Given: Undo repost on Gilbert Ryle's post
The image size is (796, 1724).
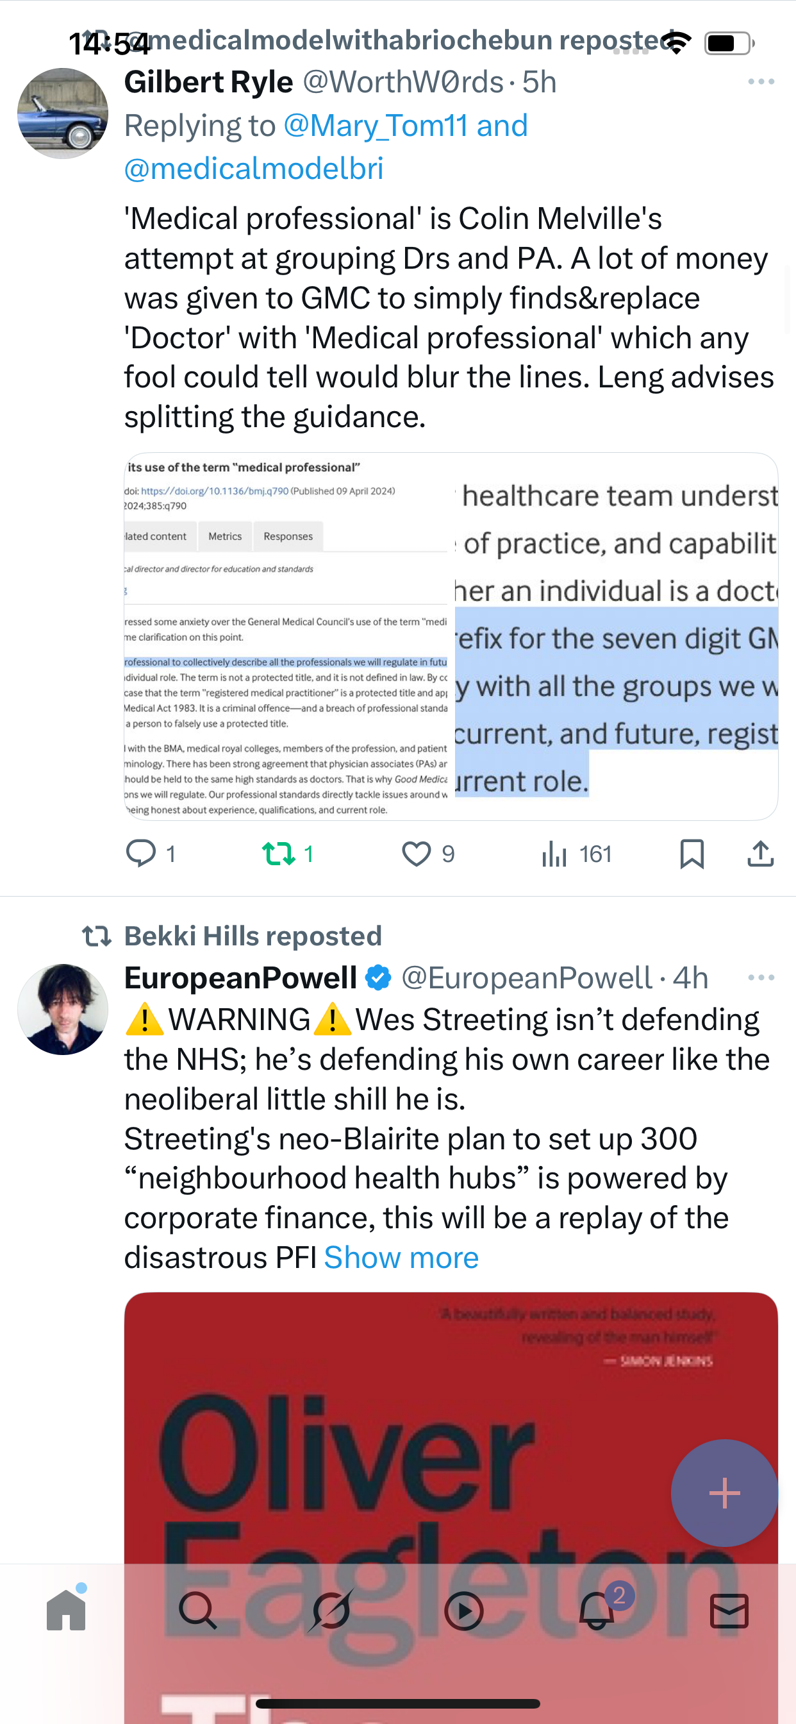Looking at the screenshot, I should 278,853.
